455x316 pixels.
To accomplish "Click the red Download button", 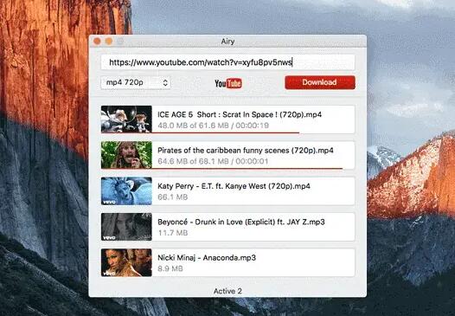I will [x=320, y=82].
